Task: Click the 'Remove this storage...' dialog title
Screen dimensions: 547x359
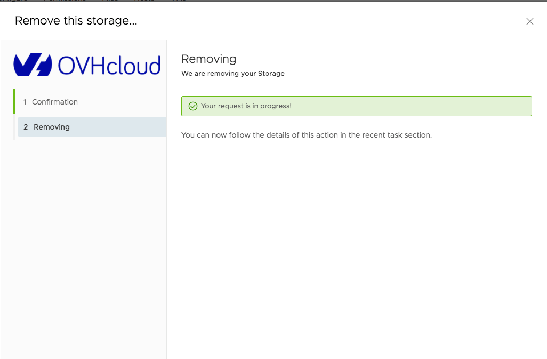Action: [x=76, y=21]
